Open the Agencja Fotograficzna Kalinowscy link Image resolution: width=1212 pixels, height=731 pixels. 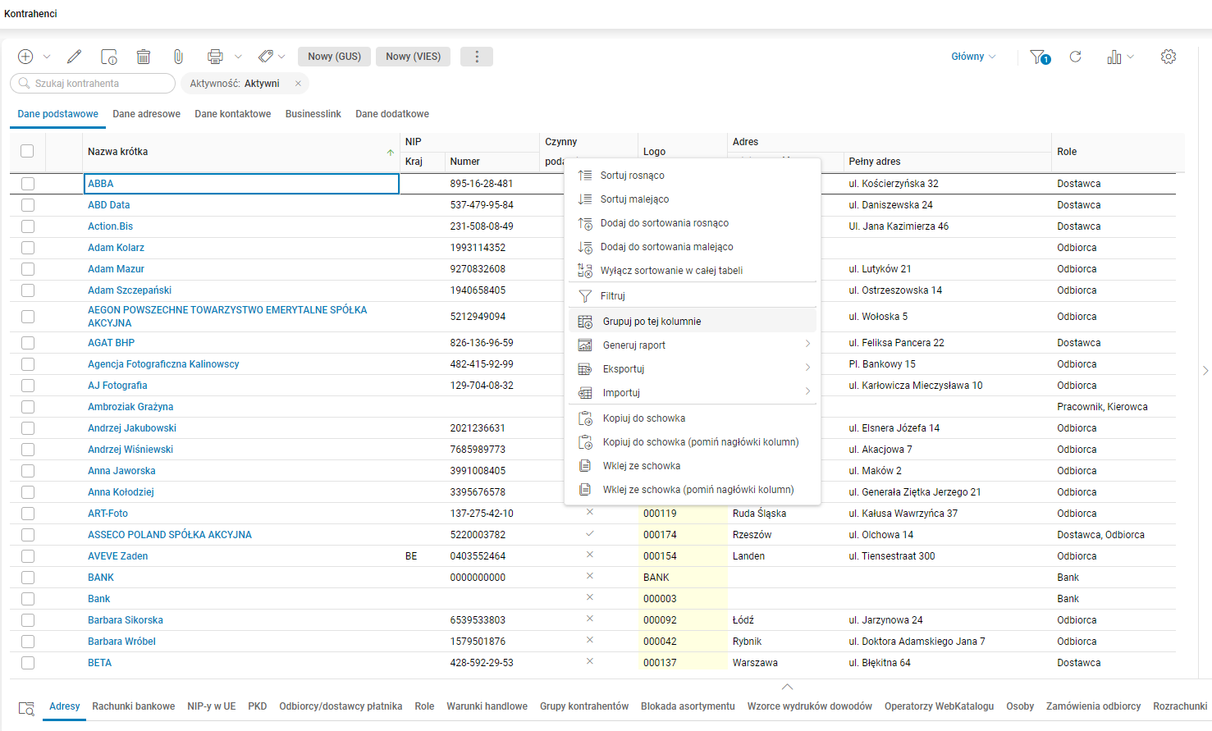pyautogui.click(x=163, y=364)
